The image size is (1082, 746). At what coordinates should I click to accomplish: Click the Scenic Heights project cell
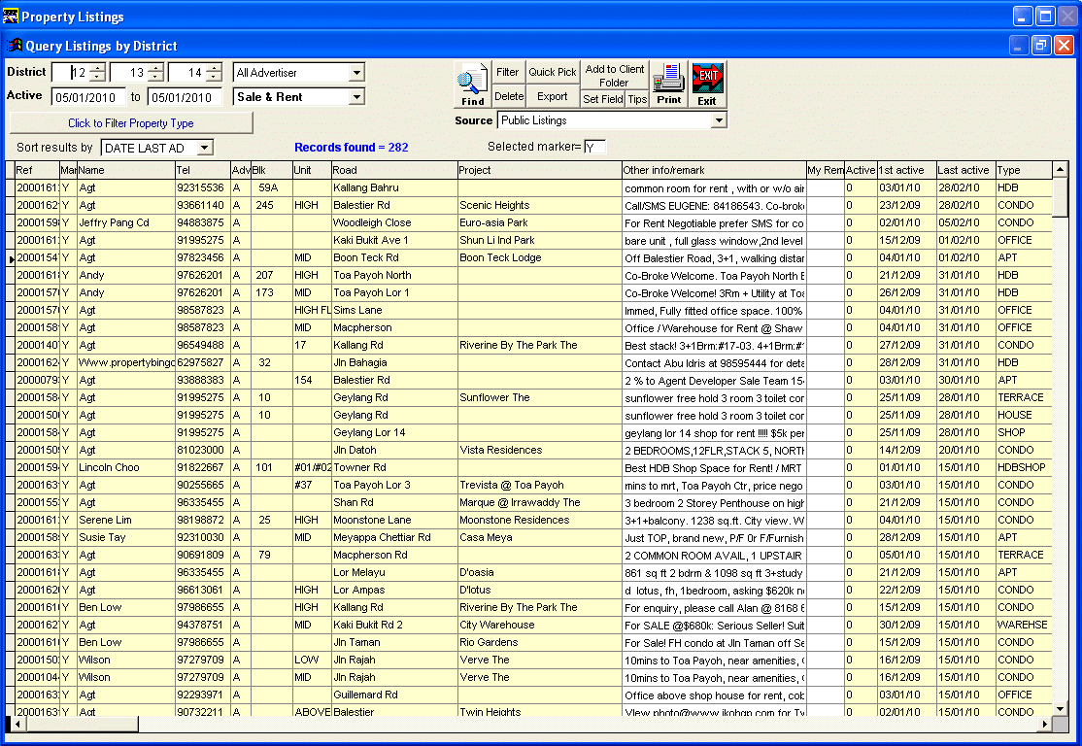click(540, 205)
